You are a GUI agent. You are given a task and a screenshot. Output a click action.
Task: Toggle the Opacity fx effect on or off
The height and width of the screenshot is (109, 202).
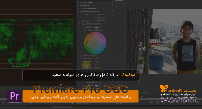(81, 5)
